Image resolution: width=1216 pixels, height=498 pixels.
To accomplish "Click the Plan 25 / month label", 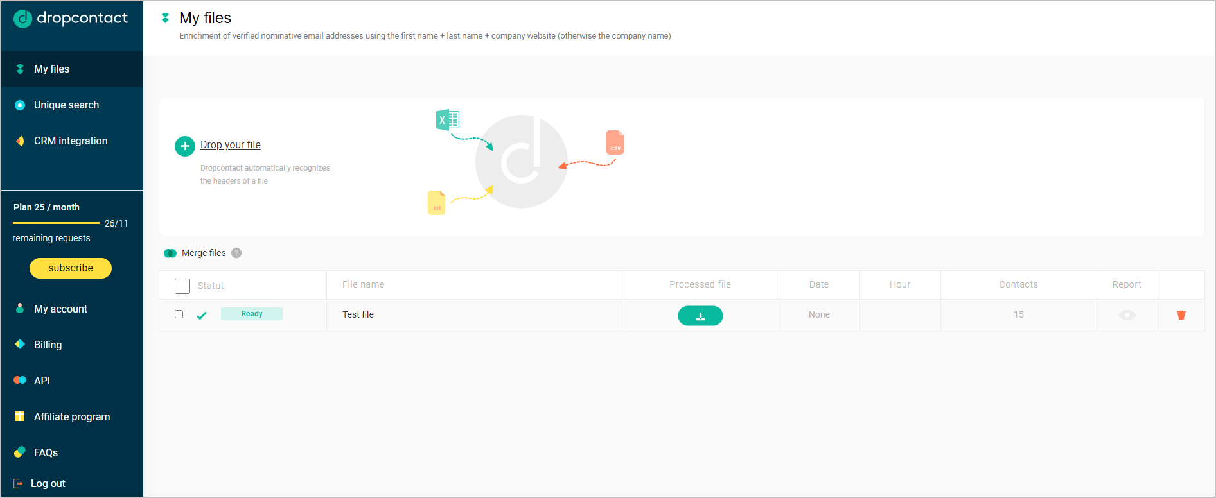I will coord(46,208).
